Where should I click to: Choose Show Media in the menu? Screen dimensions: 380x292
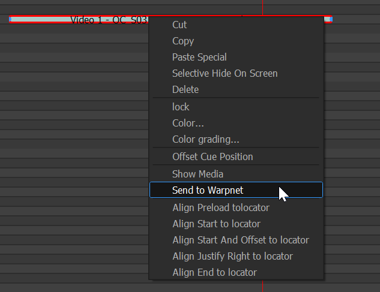tap(198, 174)
